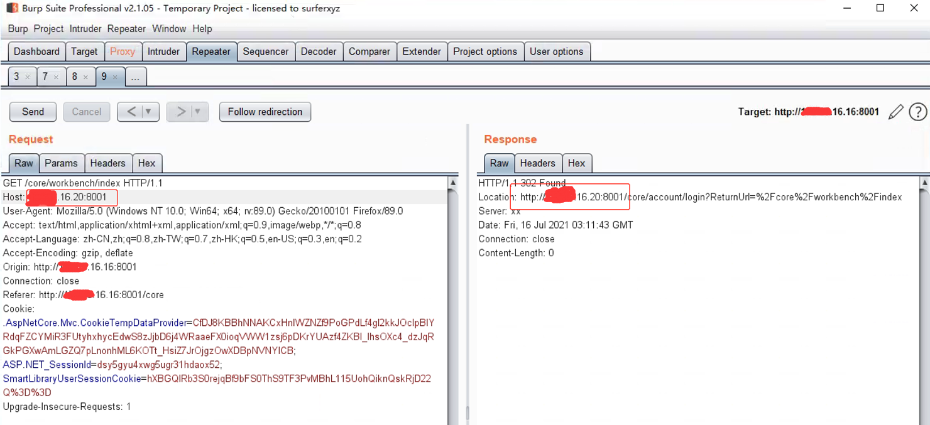Click the Upgrade-Insecure-Requests: 1 line

pos(67,407)
